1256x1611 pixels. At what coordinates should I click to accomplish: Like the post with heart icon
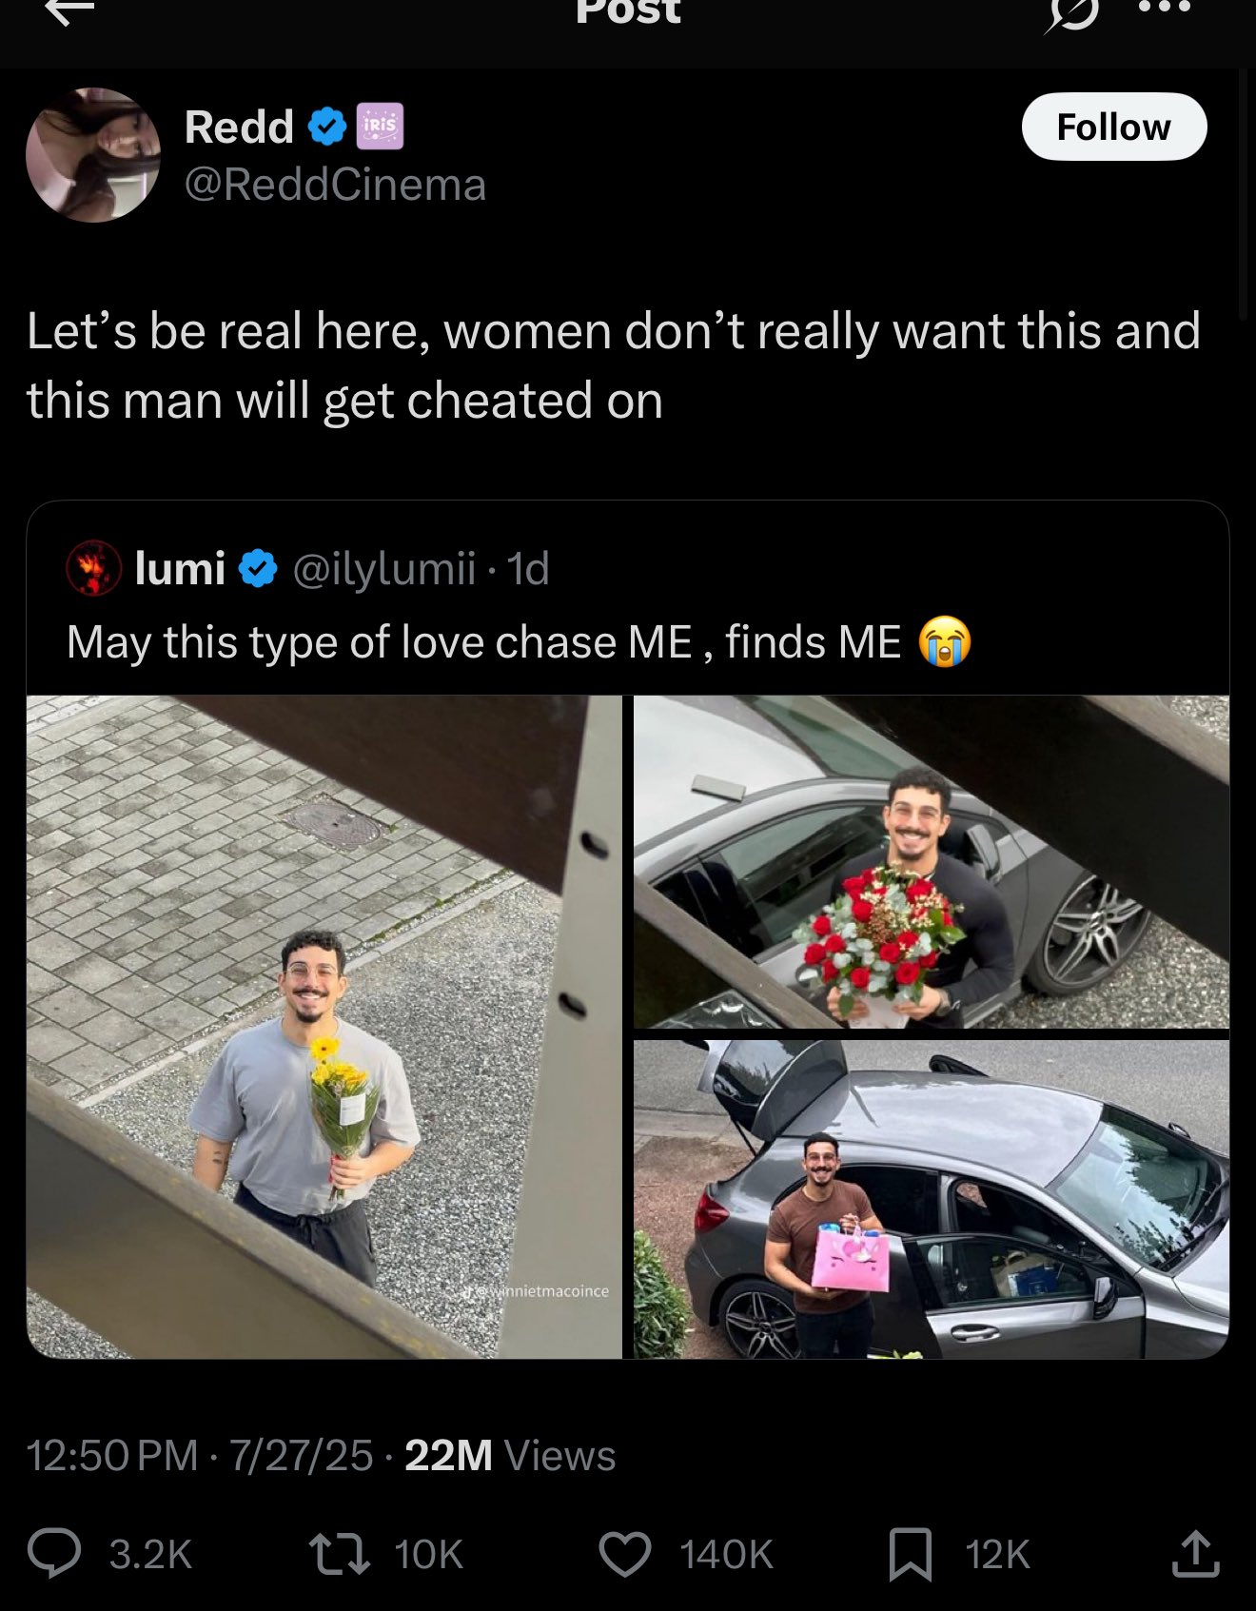point(625,1553)
